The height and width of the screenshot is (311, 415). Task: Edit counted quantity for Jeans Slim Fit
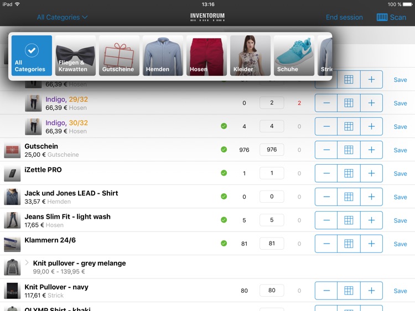[272, 220]
